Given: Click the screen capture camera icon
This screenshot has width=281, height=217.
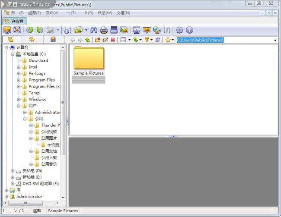Looking at the screenshot, I should pyautogui.click(x=137, y=30).
